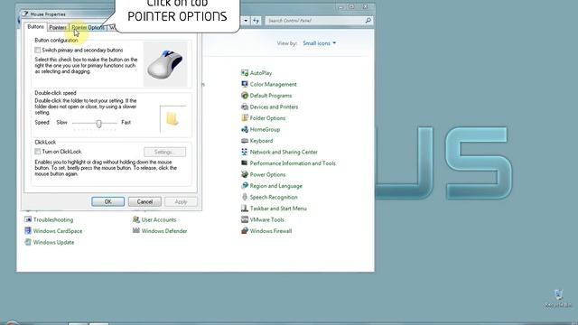Open the Windows Firewall link

tap(271, 231)
